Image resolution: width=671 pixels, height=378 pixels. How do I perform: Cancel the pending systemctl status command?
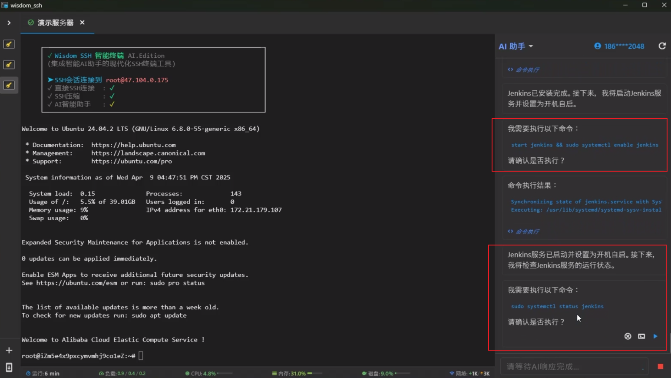(628, 336)
